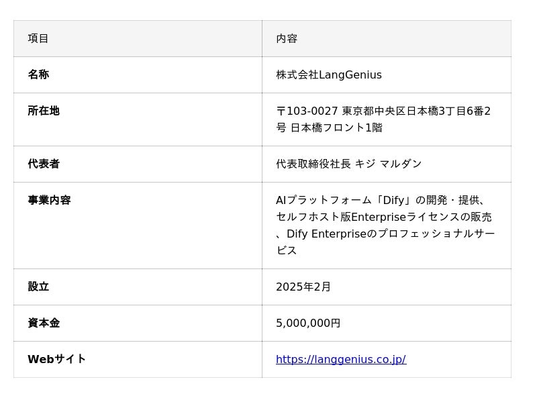Image resolution: width=537 pixels, height=398 pixels.
Task: Click the 内容 column header
Action: pyautogui.click(x=387, y=39)
